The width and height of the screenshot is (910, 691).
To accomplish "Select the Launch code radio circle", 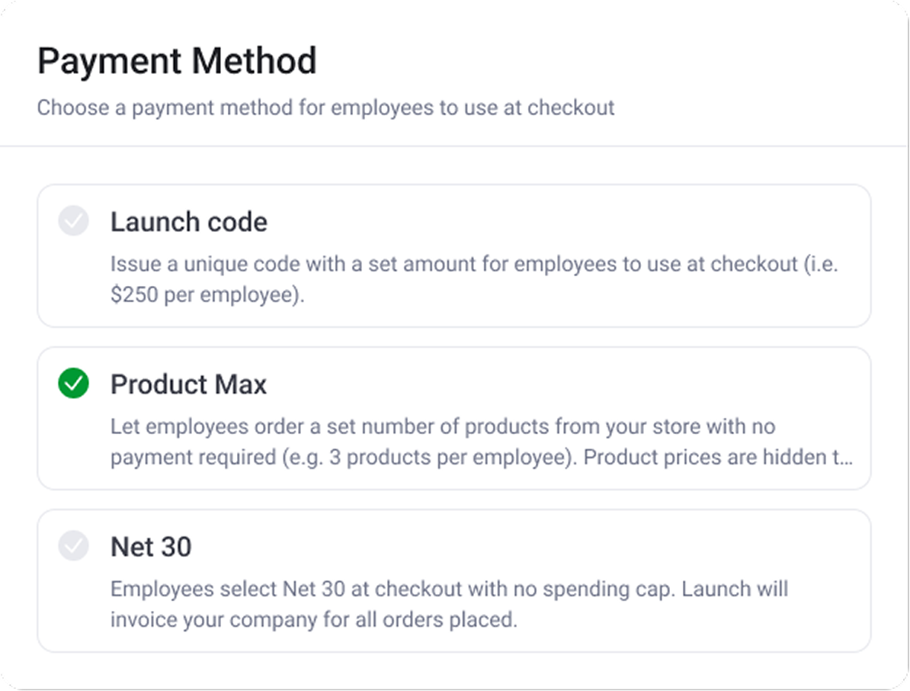I will tap(73, 221).
